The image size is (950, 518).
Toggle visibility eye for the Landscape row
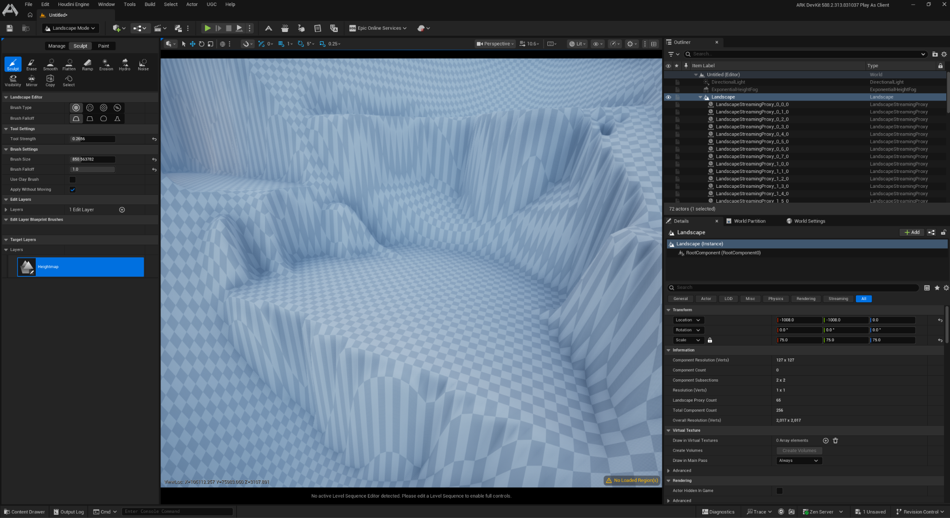[668, 97]
